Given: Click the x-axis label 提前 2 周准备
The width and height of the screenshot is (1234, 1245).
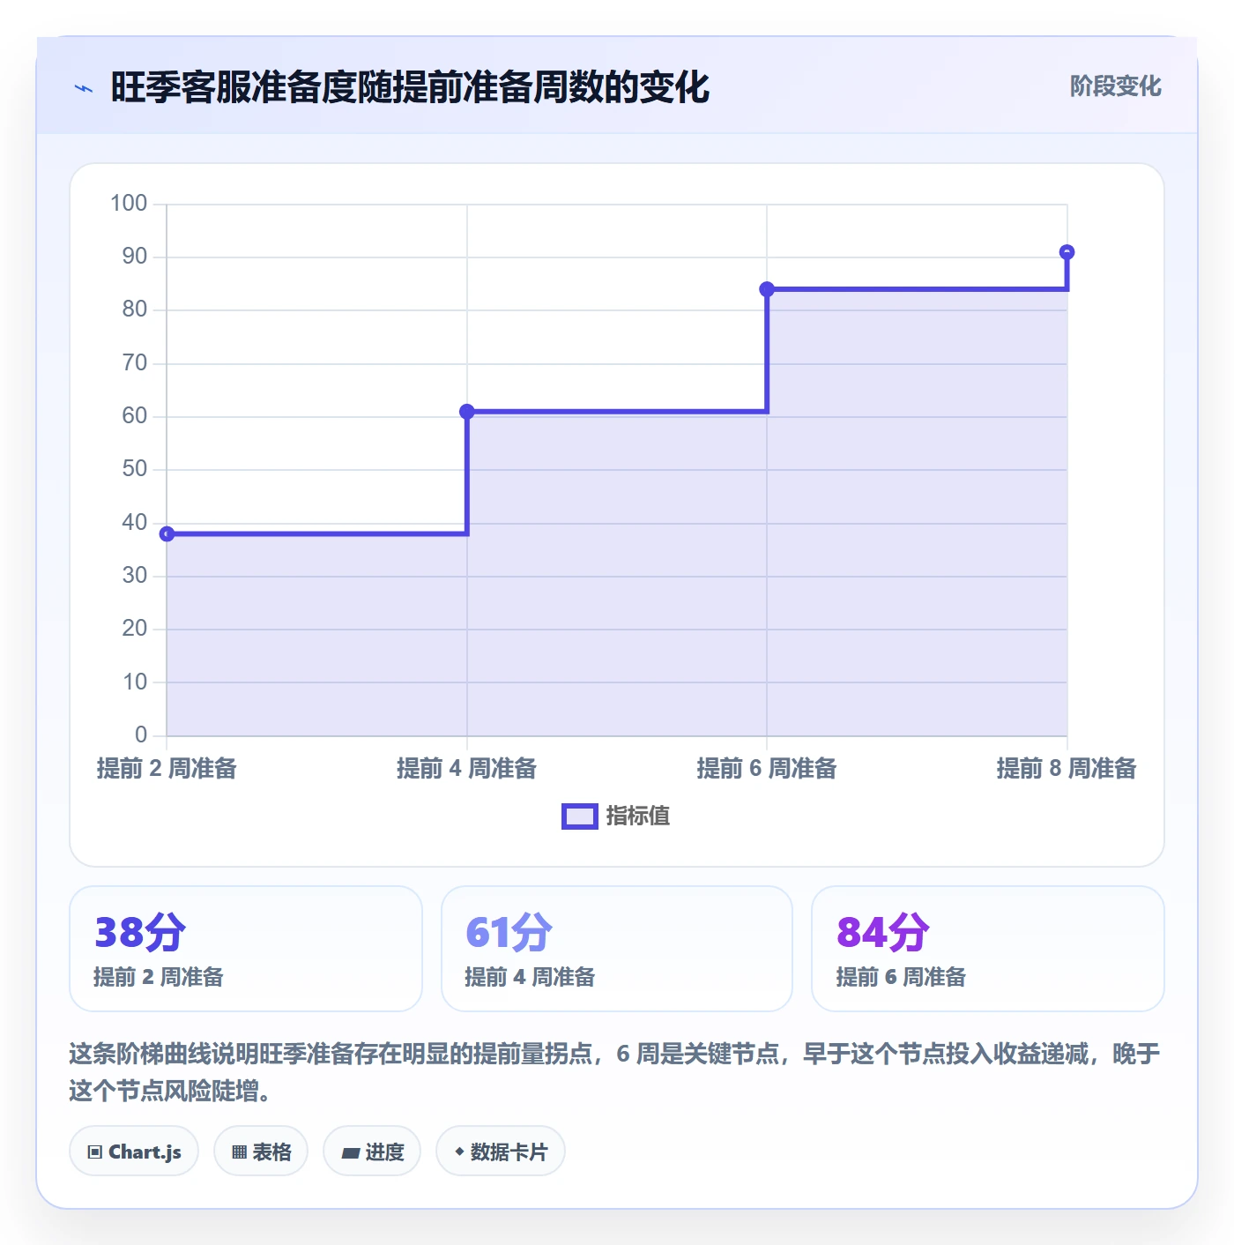Looking at the screenshot, I should [167, 769].
